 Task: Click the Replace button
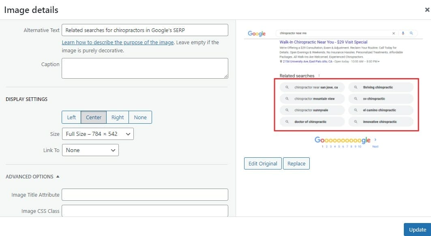coord(296,163)
